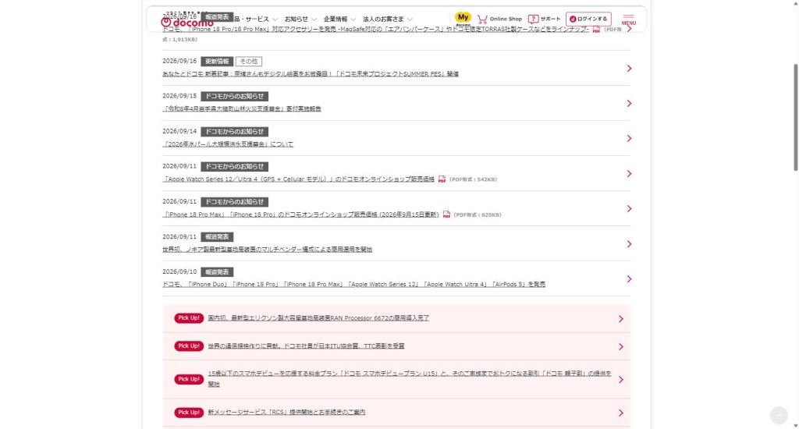The height and width of the screenshot is (429, 799).
Task: Open 日本ITU協会賞、TTC表彰 pick up link
Action: [306, 346]
